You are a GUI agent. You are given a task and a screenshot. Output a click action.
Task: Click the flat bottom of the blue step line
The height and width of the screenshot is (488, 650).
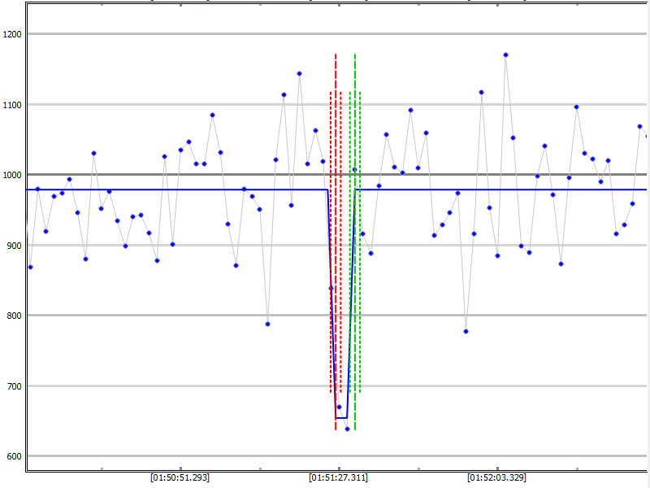[341, 418]
